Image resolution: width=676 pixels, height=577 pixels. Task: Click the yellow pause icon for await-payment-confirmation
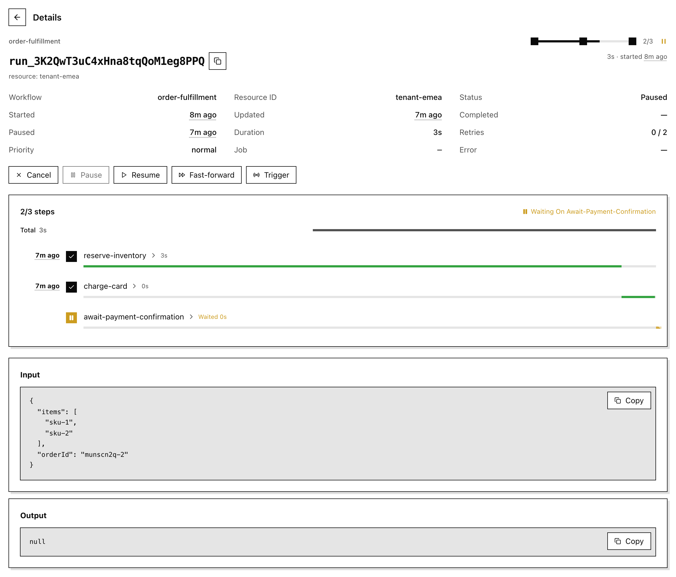[x=71, y=318]
